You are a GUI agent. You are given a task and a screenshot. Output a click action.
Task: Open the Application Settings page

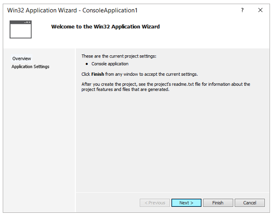pyautogui.click(x=31, y=67)
